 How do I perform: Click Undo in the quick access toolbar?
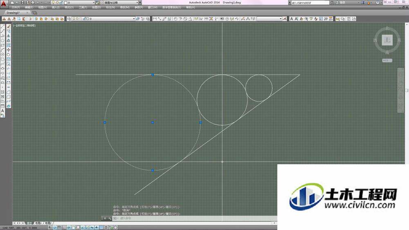pos(38,2)
